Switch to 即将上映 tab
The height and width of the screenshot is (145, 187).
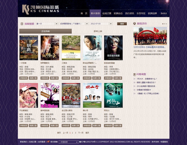98,31
